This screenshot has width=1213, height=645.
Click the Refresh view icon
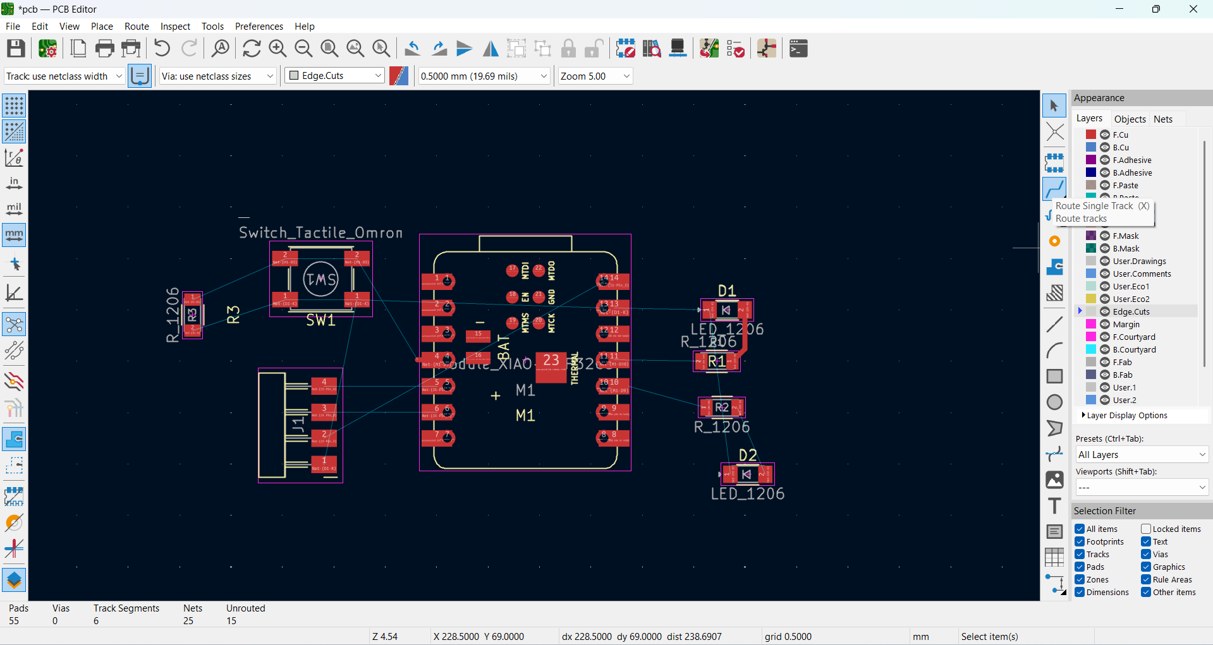pos(252,49)
